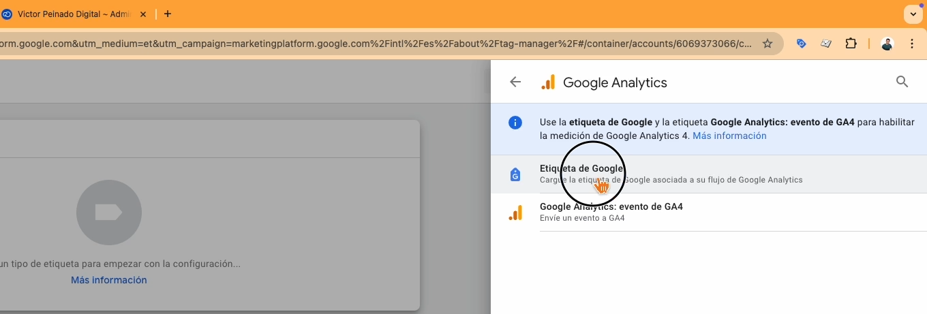Image resolution: width=927 pixels, height=314 pixels.
Task: Open the Google Tag Assistant extension icon
Action: point(802,44)
